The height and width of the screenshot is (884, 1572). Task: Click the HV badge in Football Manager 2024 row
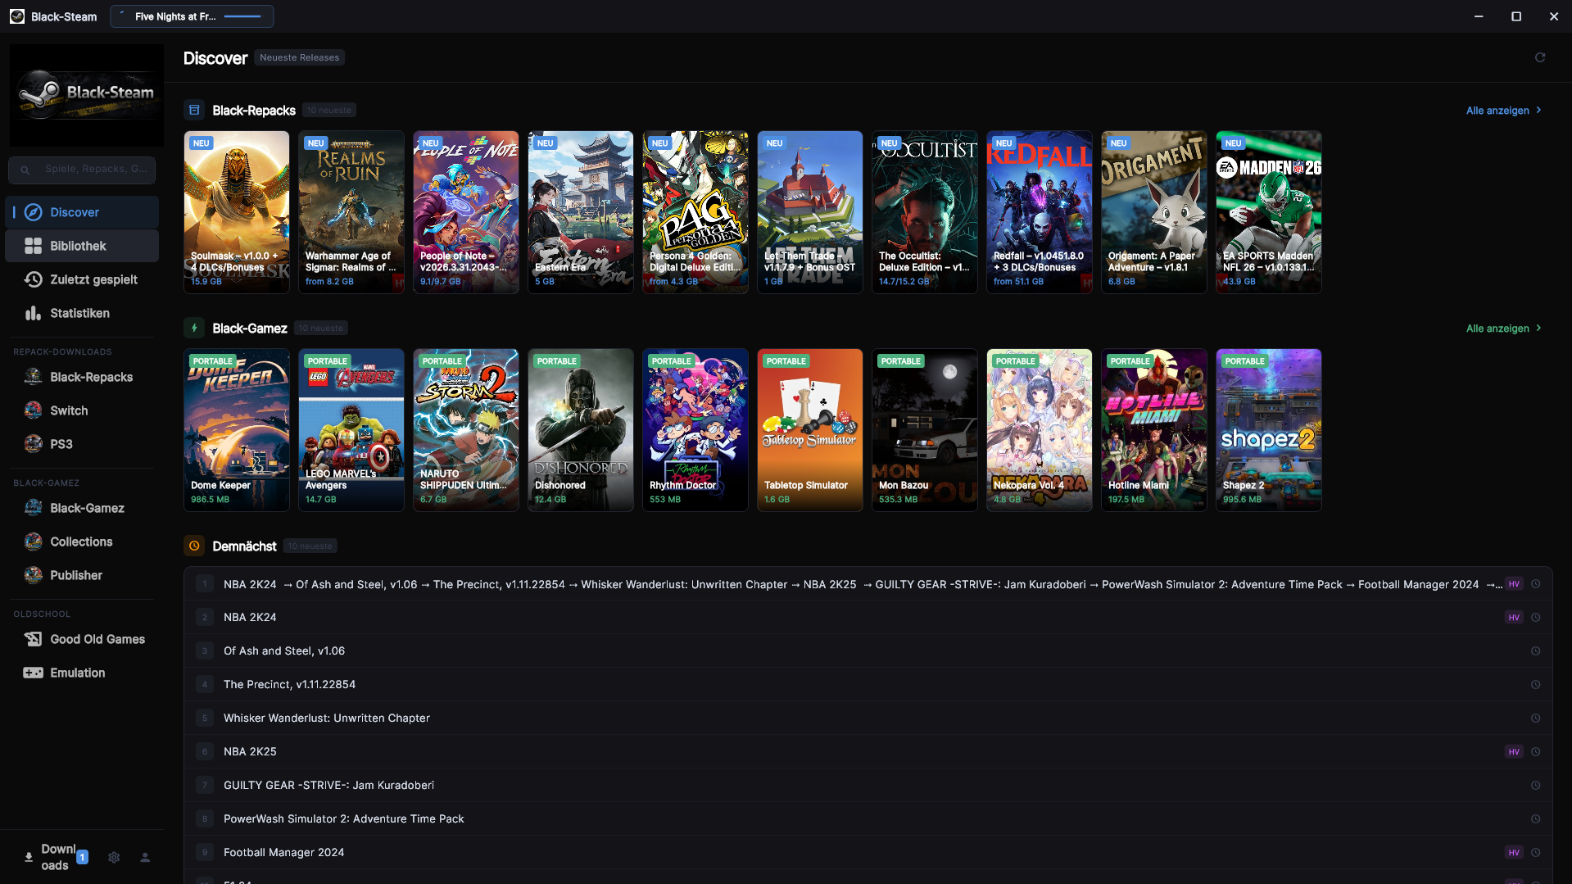pyautogui.click(x=1514, y=852)
